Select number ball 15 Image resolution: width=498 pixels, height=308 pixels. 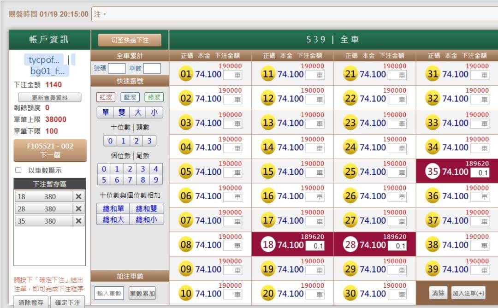[x=268, y=172]
